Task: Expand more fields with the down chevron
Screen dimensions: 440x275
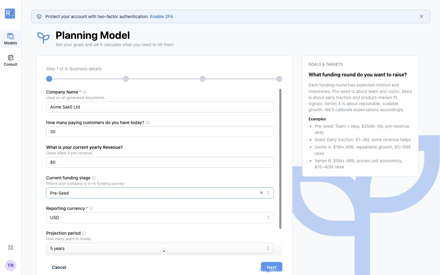Action: pos(164,251)
